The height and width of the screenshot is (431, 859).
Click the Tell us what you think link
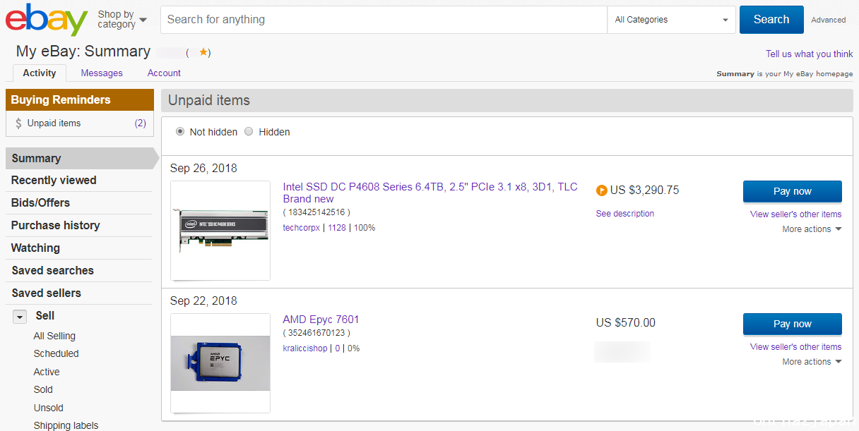(x=809, y=54)
